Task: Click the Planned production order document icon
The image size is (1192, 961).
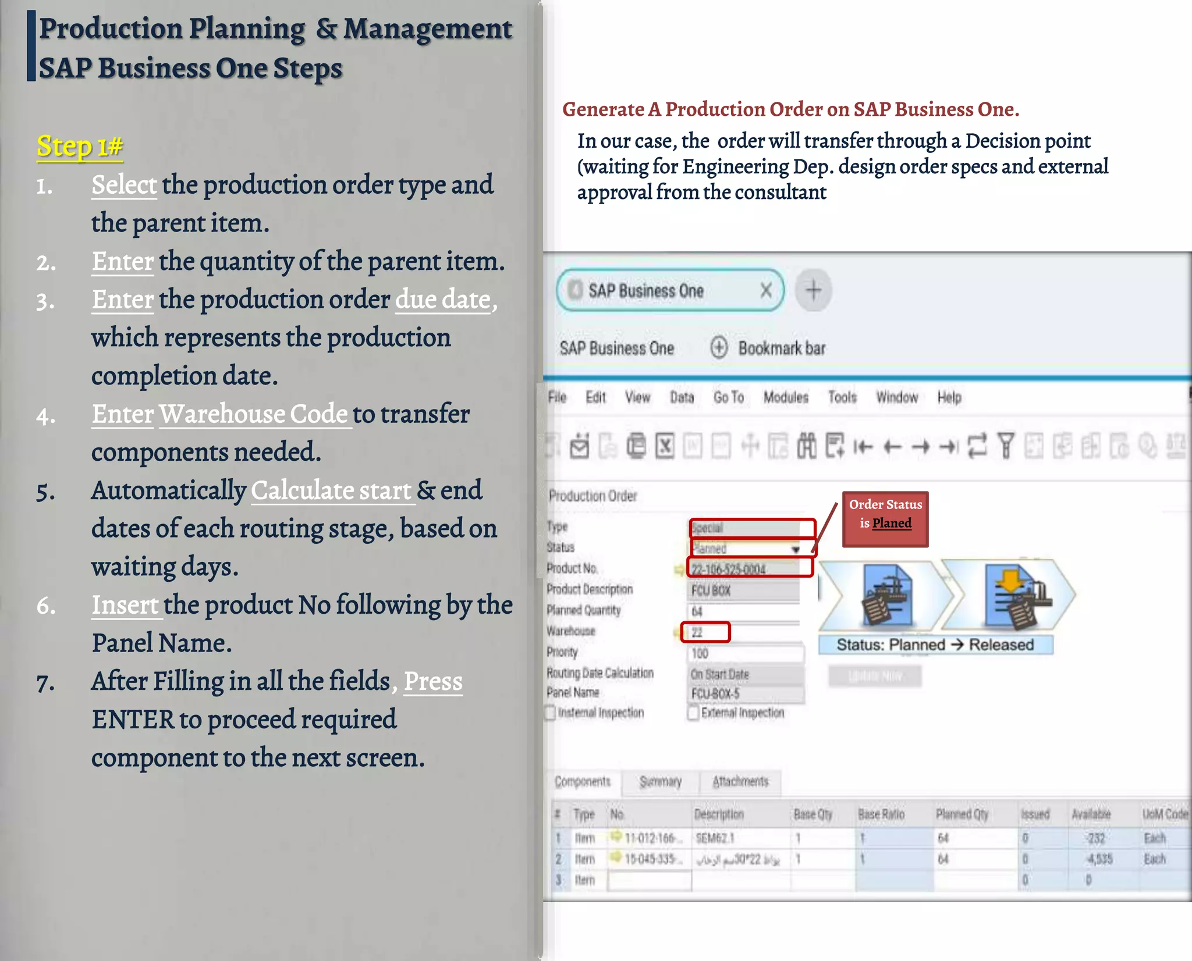Action: (x=887, y=596)
